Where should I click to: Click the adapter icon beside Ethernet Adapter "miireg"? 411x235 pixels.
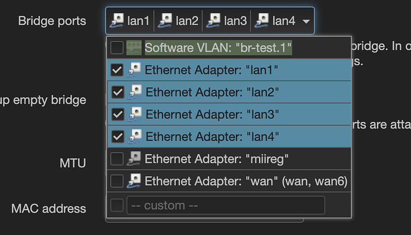pos(134,159)
